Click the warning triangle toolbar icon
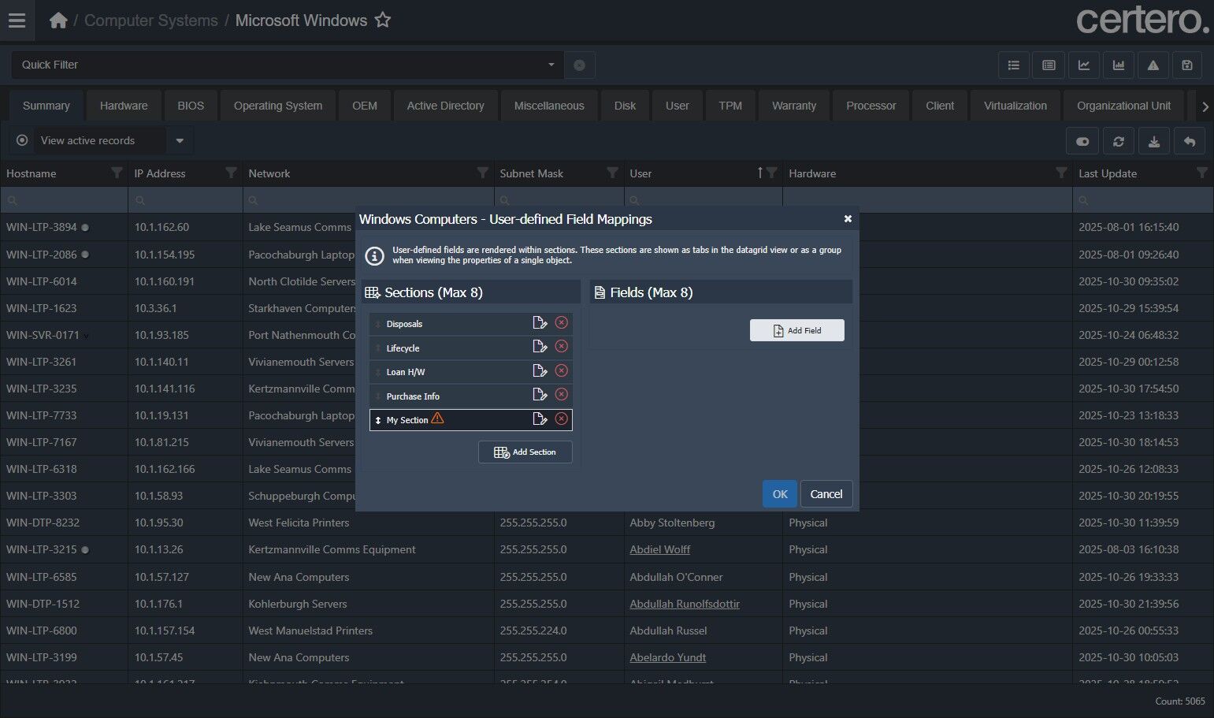 tap(1153, 65)
